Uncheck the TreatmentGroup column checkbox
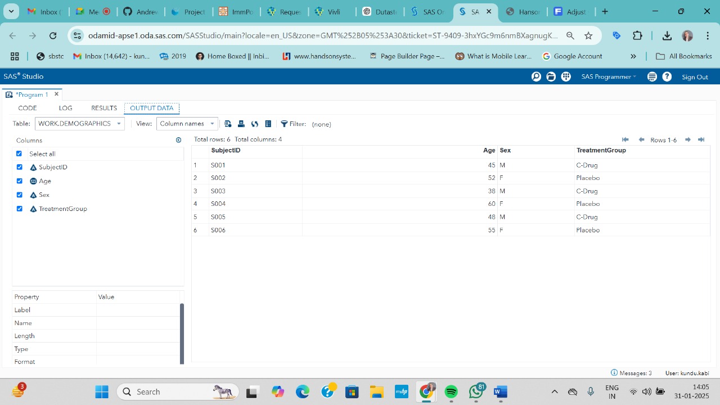720x405 pixels. tap(19, 209)
